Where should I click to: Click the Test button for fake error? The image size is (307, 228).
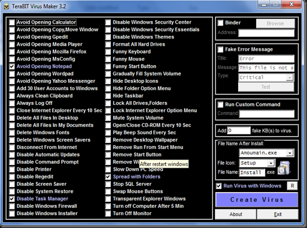coord(266,87)
